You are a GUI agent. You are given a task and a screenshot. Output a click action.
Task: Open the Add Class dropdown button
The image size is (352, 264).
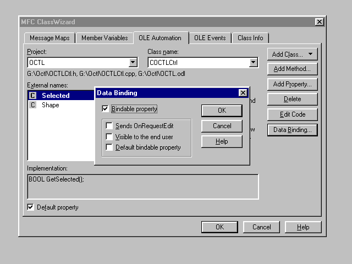(292, 54)
